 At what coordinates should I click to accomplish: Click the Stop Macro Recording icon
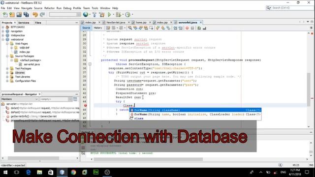192,28
